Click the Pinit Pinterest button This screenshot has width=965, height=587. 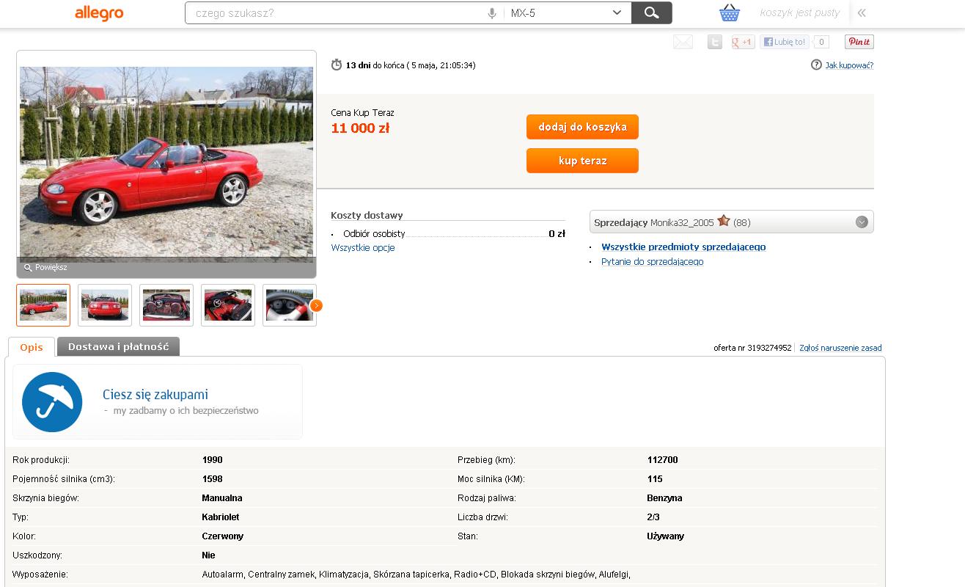tap(859, 42)
